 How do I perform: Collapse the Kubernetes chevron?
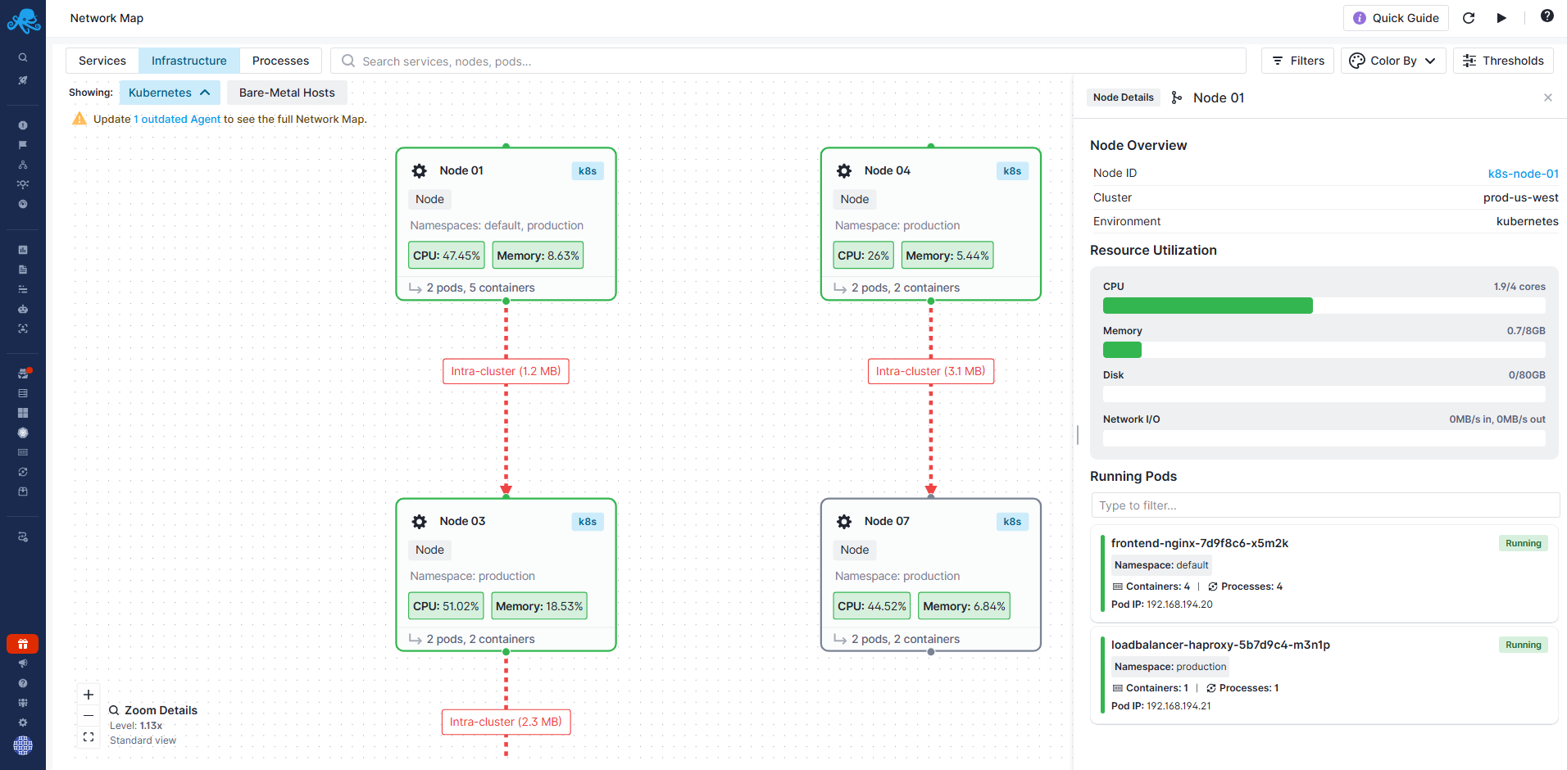pyautogui.click(x=207, y=92)
